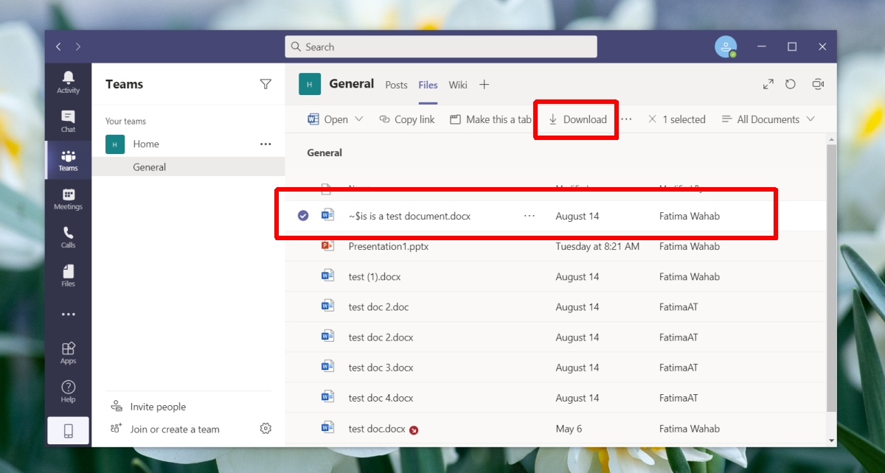Select the Teams icon in left rail
Screen dimensions: 885x473
tap(68, 160)
